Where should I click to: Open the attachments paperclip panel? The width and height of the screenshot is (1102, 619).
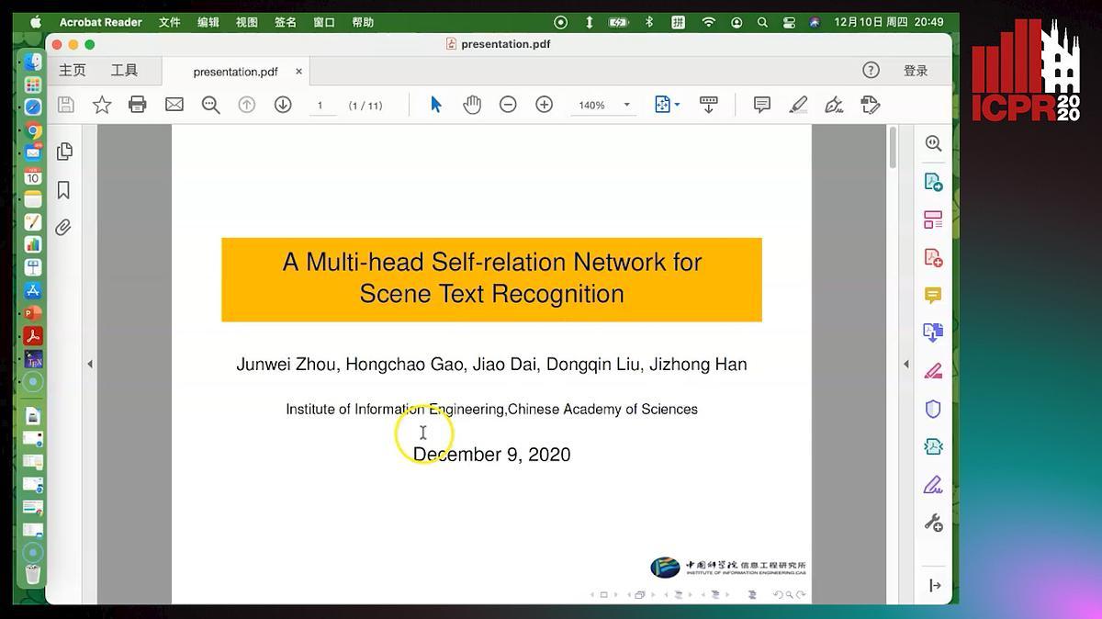(x=63, y=228)
